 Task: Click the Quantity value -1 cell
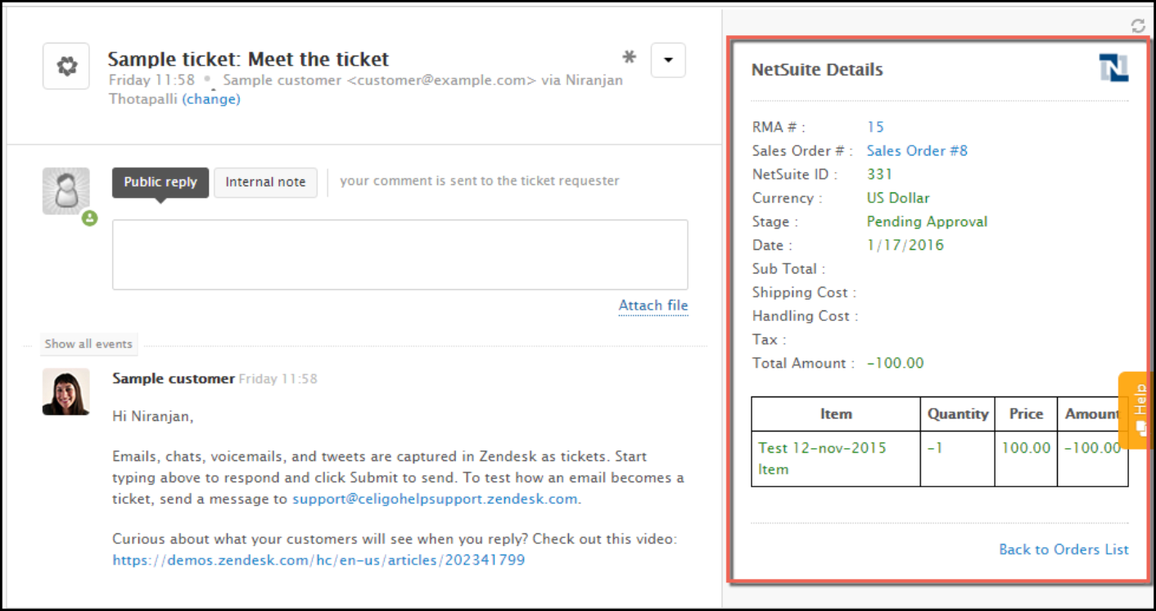(957, 459)
